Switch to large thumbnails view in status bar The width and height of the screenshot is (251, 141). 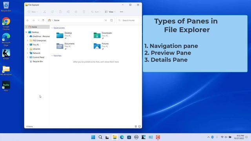tap(140, 127)
